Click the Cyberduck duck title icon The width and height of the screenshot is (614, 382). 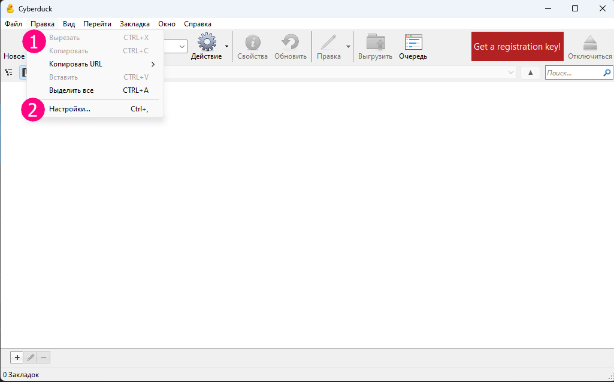pos(11,8)
